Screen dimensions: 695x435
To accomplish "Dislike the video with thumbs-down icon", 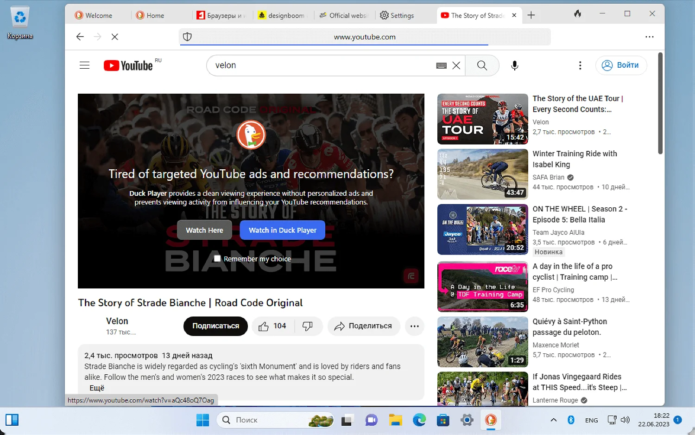I will tap(307, 326).
